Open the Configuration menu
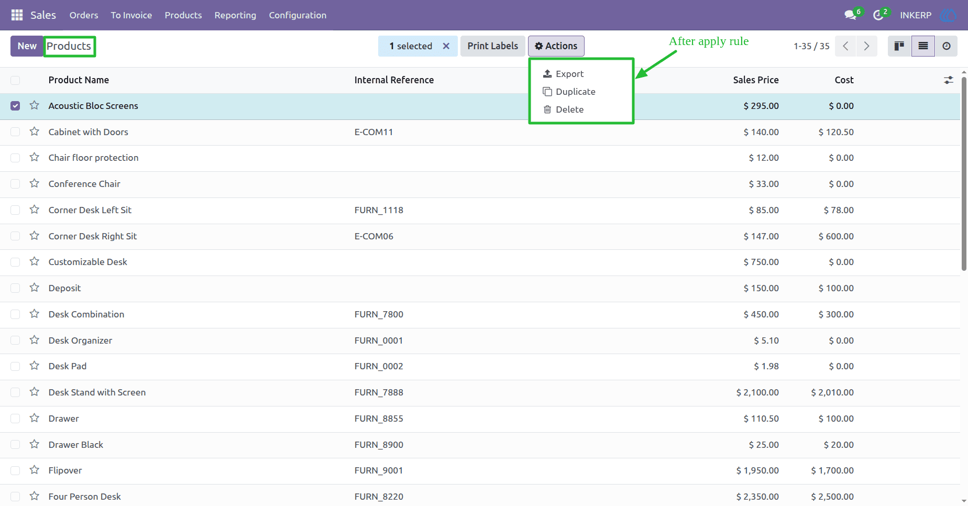 [x=298, y=15]
